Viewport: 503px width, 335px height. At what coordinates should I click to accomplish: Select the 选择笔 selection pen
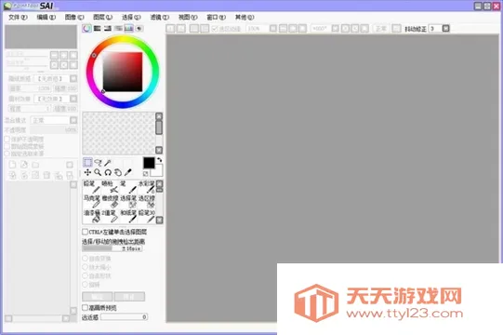point(128,201)
